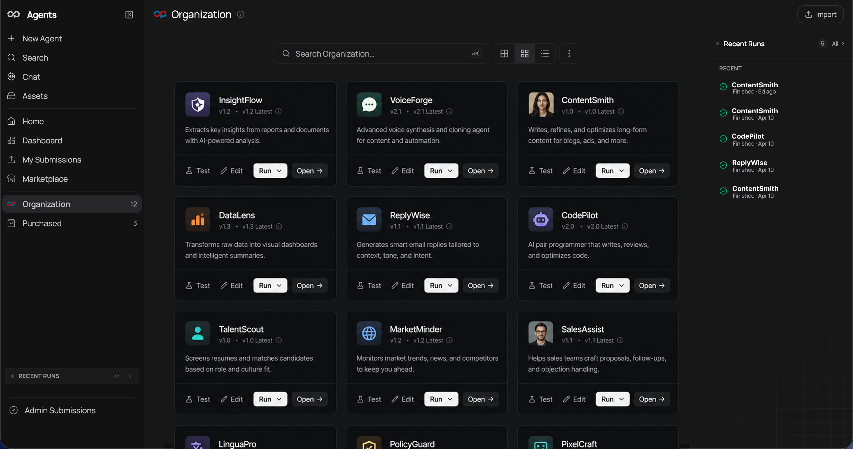The height and width of the screenshot is (449, 853).
Task: Click the Import button
Action: coord(821,15)
